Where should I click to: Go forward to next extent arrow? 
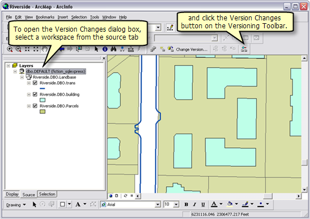click(70, 49)
